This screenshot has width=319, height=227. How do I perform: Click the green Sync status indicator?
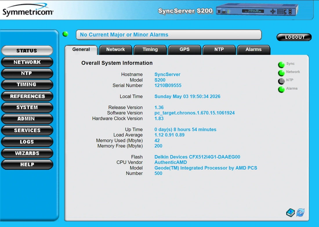[x=281, y=64]
